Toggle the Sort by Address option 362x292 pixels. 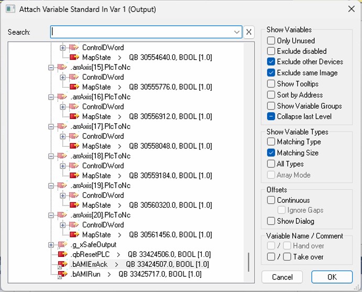tap(271, 95)
